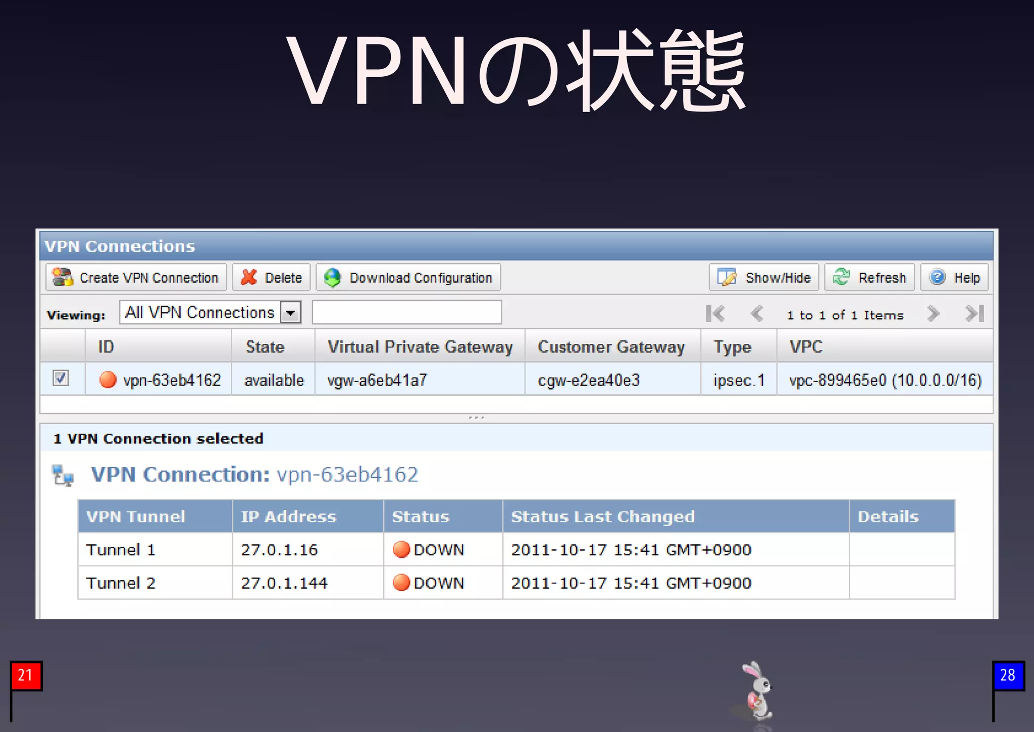The width and height of the screenshot is (1034, 732).
Task: Click the green Refresh arrows icon
Action: pos(841,277)
